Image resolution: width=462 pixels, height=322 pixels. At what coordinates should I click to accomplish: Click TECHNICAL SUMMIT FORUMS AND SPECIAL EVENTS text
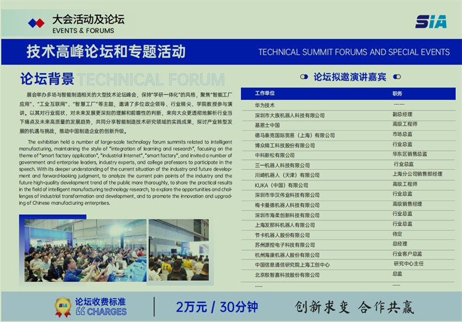click(354, 52)
